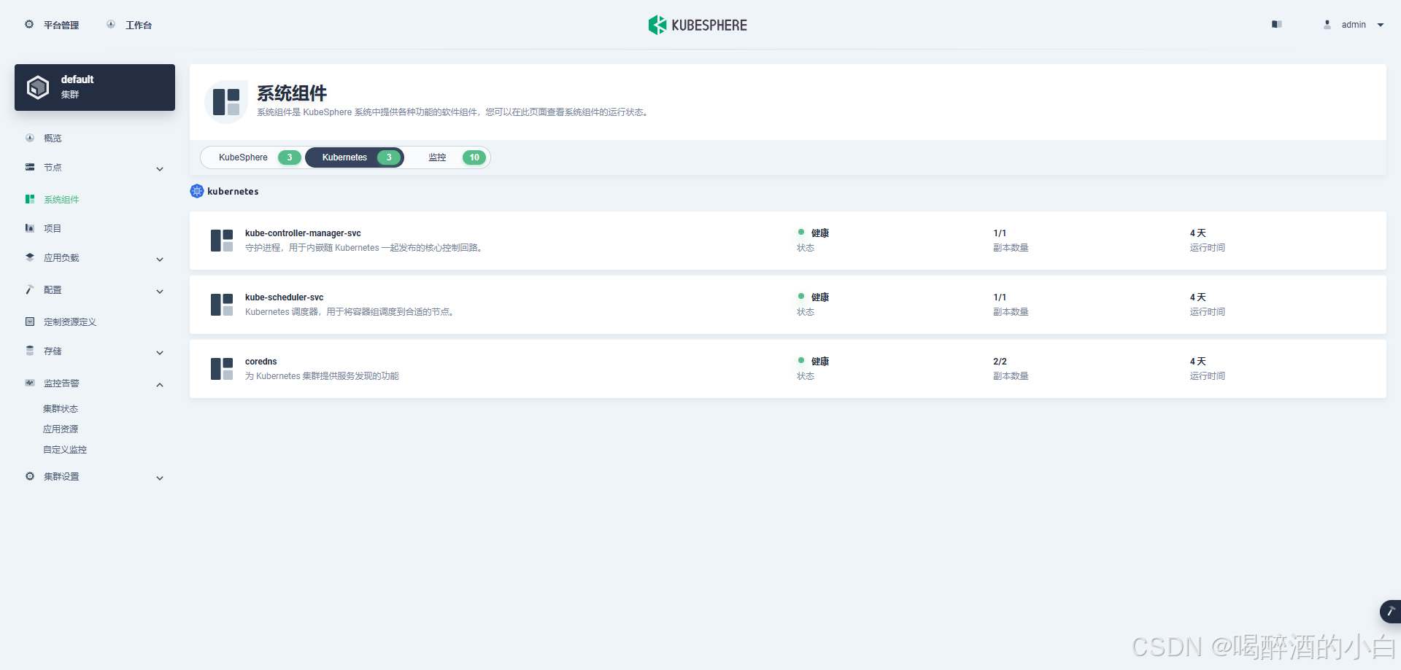The height and width of the screenshot is (670, 1401).
Task: Click the KubeSphere logo in header
Action: [698, 25]
